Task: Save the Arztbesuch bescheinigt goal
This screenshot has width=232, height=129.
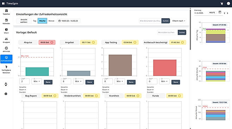Action: (x=176, y=82)
